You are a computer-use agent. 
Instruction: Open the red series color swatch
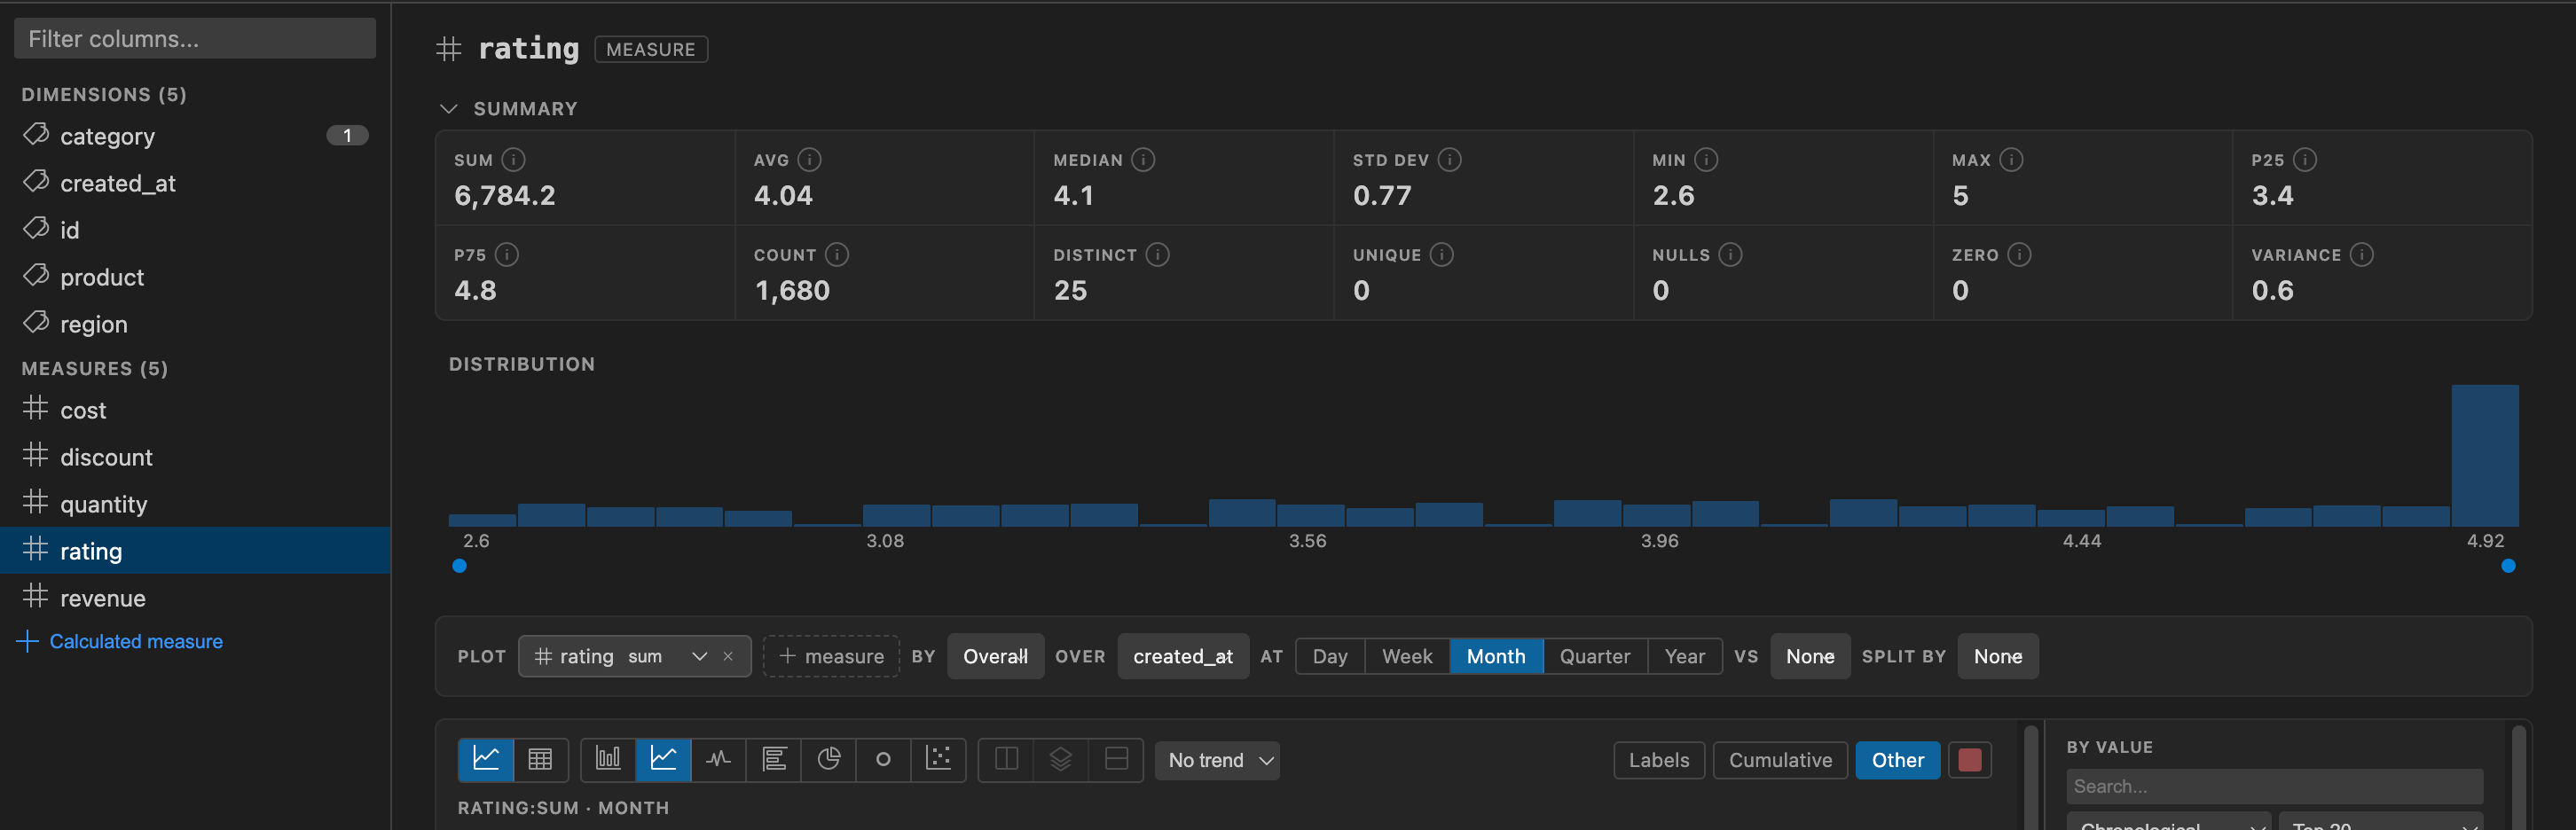pos(1970,760)
